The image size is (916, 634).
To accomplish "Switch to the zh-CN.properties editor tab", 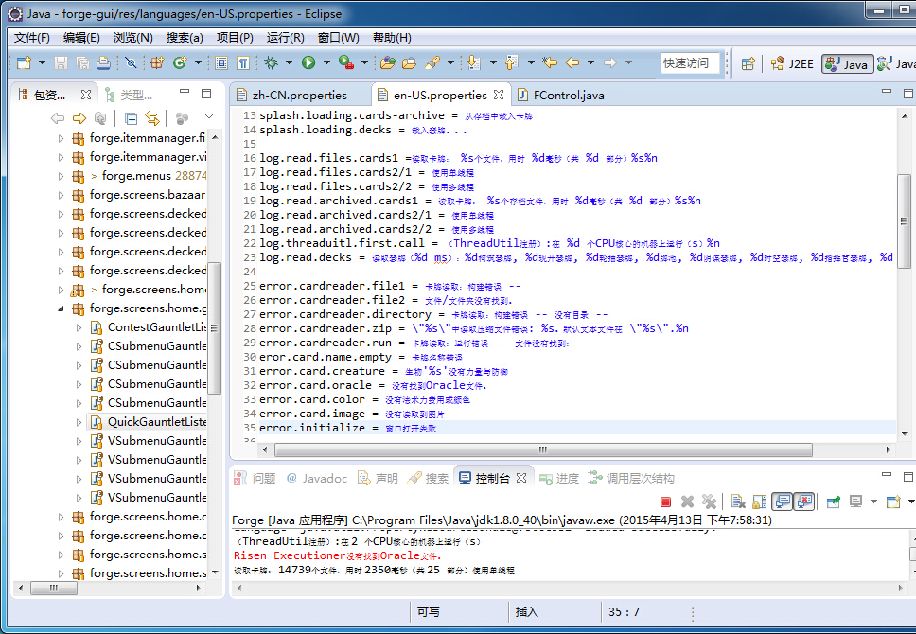I will pyautogui.click(x=298, y=96).
